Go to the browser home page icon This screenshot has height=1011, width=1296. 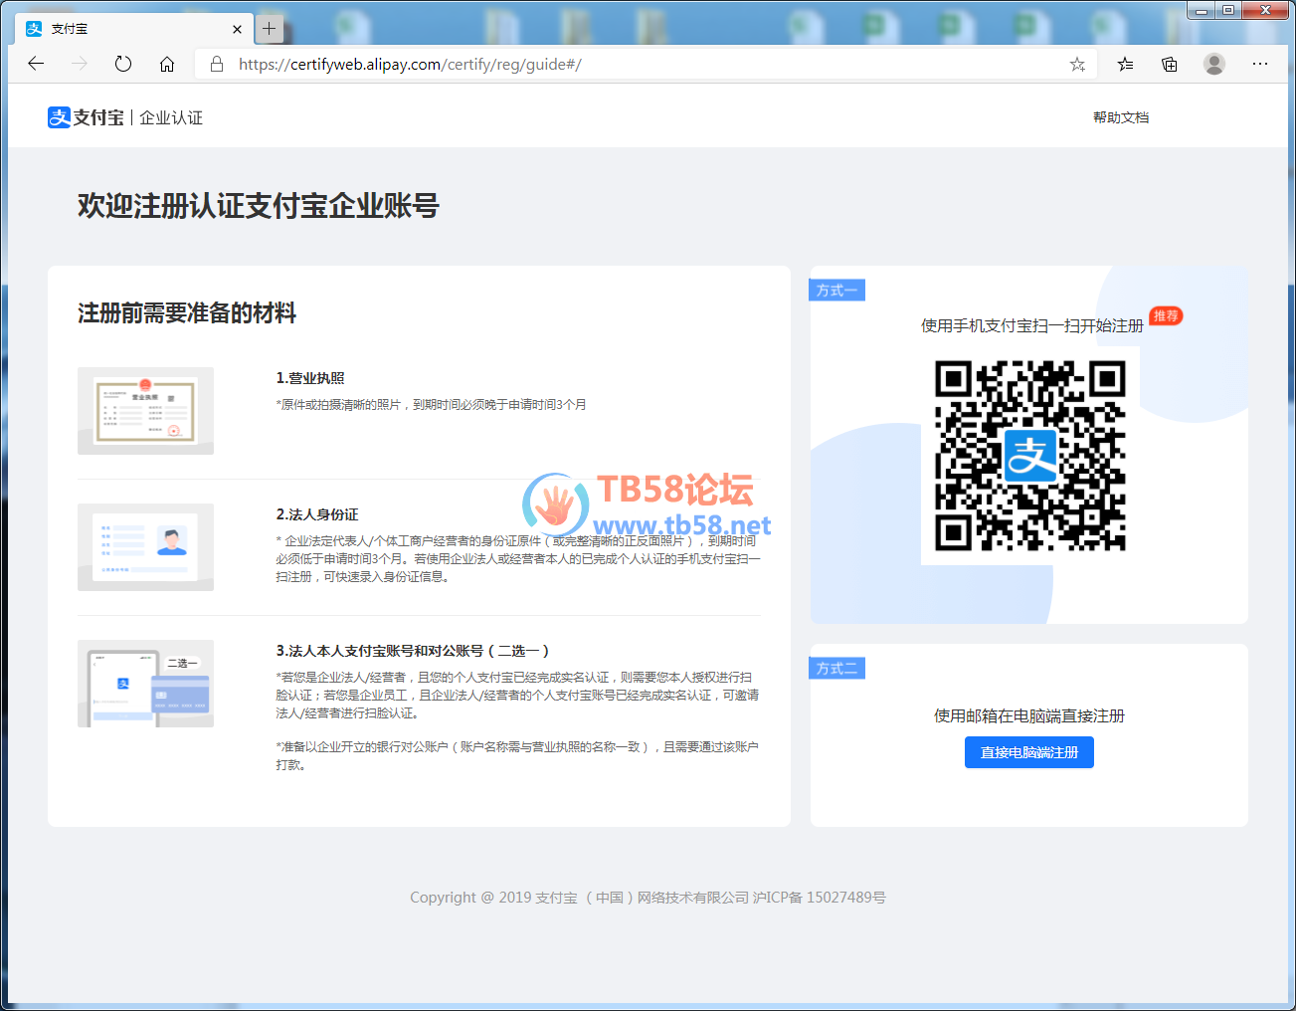pos(167,64)
